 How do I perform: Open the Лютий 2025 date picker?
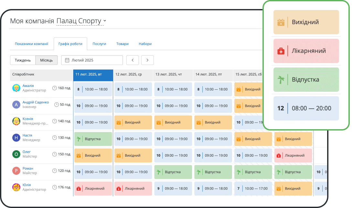(x=92, y=60)
